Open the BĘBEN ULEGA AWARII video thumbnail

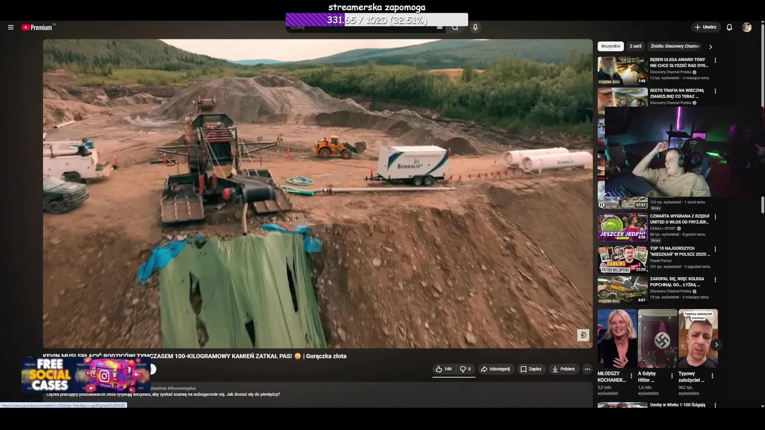[622, 70]
